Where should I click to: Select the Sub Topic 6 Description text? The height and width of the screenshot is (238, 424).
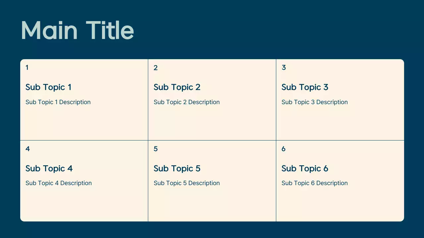(315, 183)
